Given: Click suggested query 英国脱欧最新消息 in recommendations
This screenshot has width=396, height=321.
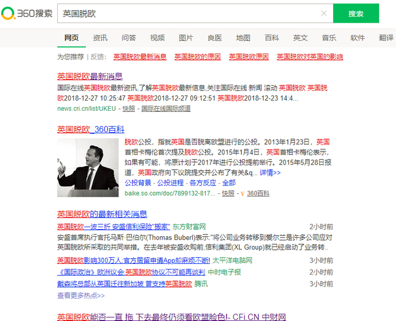Looking at the screenshot, I should pyautogui.click(x=140, y=57).
